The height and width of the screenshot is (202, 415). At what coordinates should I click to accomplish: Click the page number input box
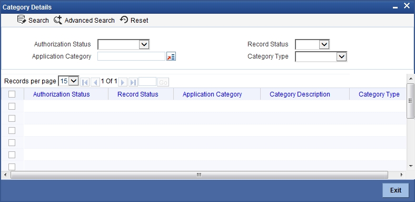[x=147, y=82]
